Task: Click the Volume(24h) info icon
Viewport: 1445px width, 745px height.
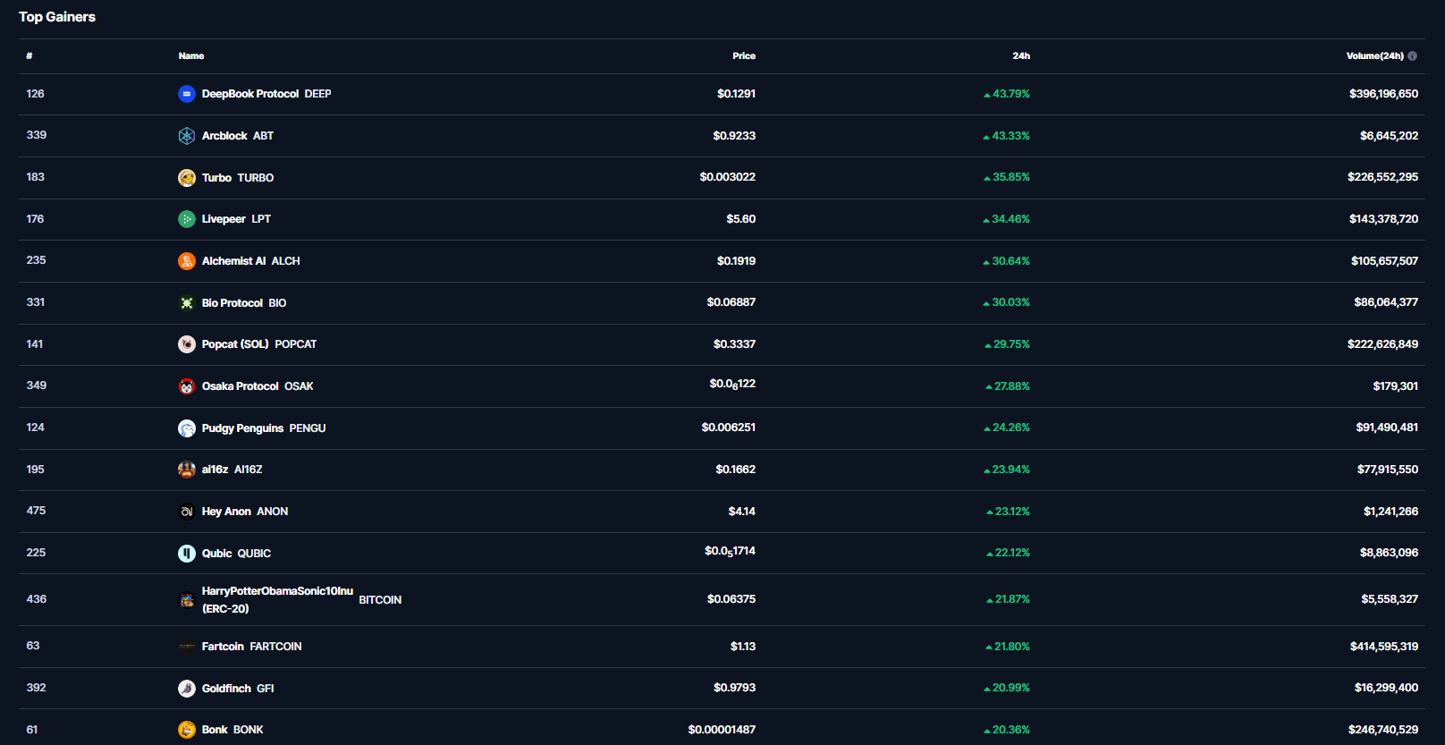Action: (1413, 56)
